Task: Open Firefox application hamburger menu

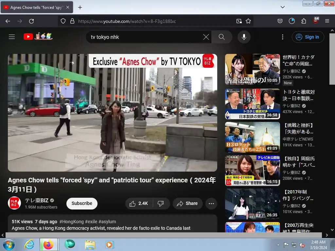Action: coord(327,21)
